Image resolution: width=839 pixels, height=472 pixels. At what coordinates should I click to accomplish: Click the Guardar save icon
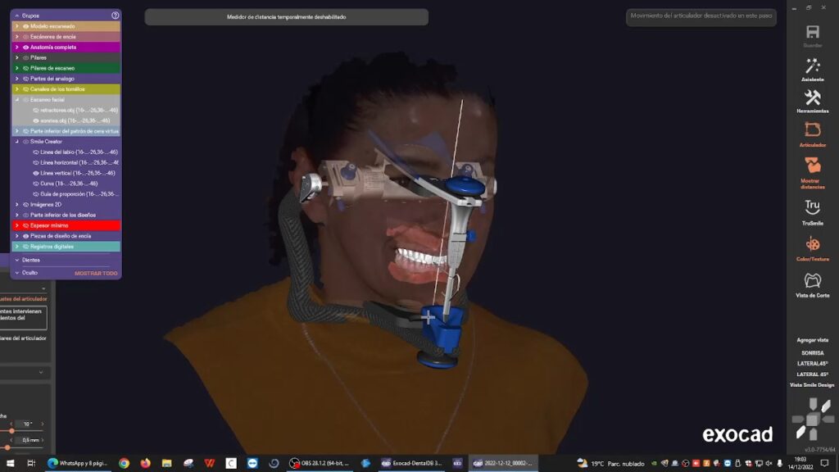tap(812, 32)
